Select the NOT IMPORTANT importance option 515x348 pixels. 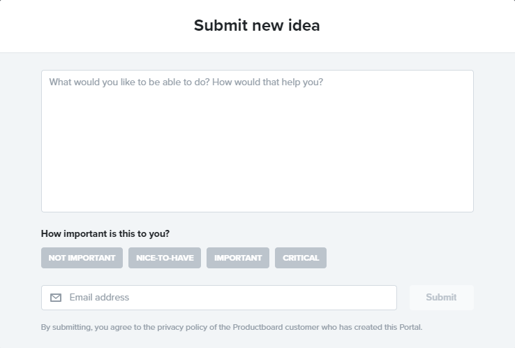[x=82, y=258]
